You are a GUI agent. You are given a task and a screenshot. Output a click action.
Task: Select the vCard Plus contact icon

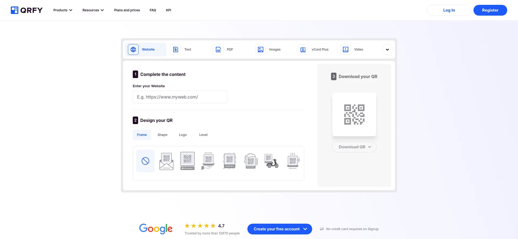click(303, 50)
